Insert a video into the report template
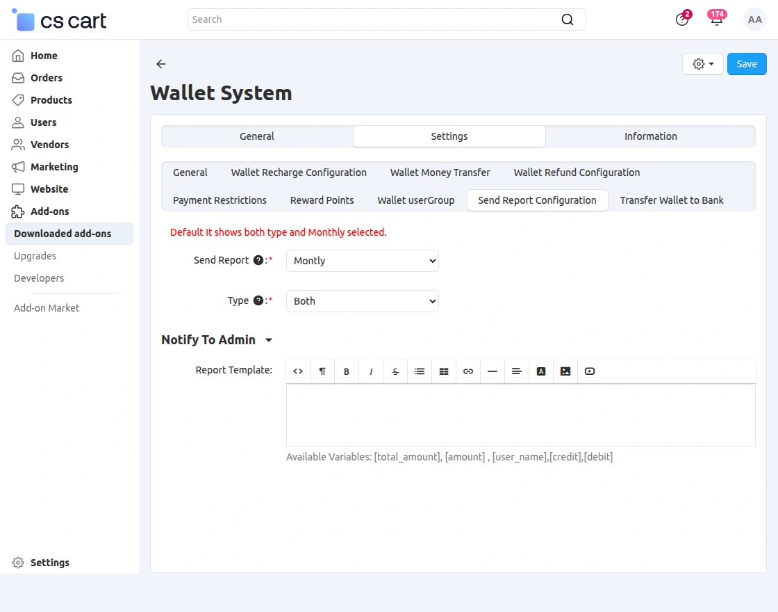Screen dimensions: 778x612 click(589, 371)
